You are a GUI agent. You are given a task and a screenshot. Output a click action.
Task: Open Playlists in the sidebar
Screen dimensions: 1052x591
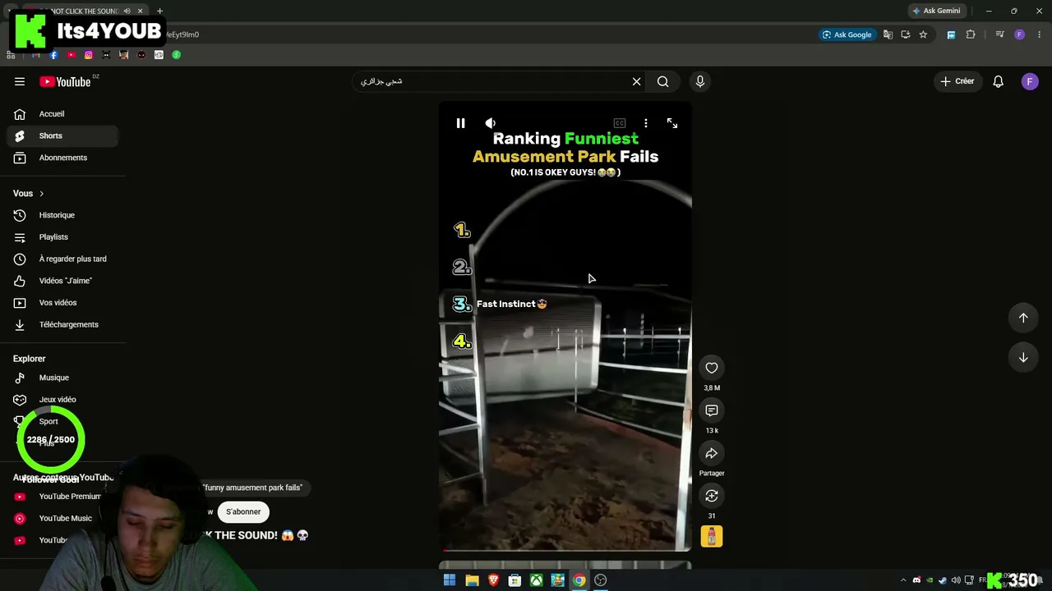62,237
